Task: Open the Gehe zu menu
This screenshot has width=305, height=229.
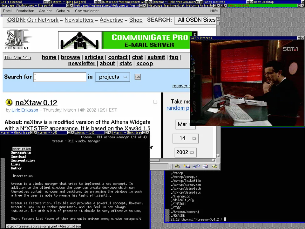Action: [63, 11]
